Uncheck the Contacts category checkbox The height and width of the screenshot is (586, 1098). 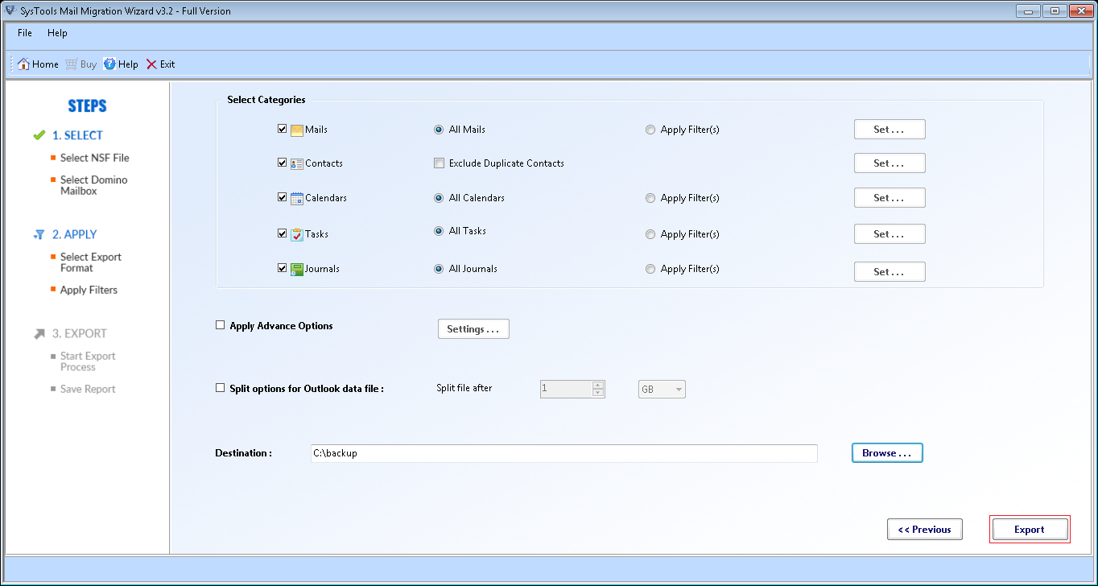tap(283, 163)
